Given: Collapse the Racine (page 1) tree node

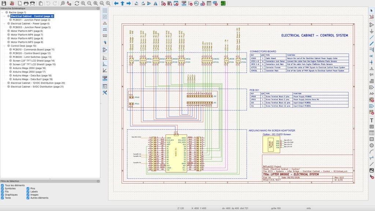Looking at the screenshot, I should [2, 12].
